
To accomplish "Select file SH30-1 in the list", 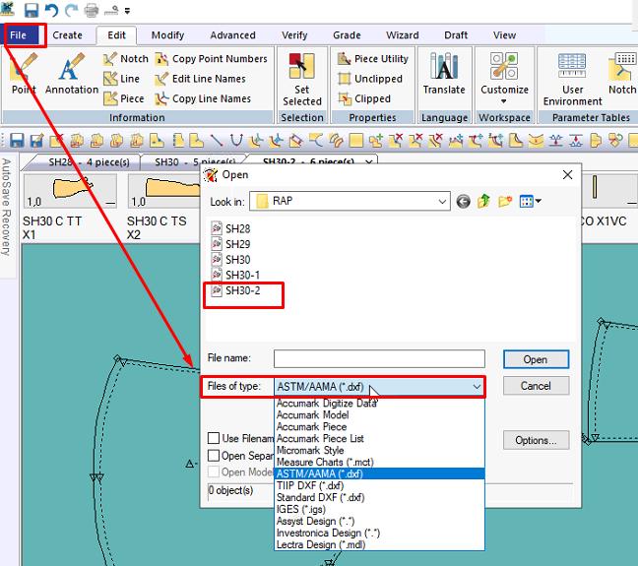I will tap(235, 275).
